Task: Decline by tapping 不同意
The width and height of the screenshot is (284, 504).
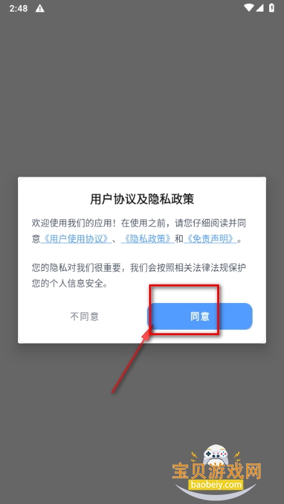Action: pyautogui.click(x=84, y=317)
